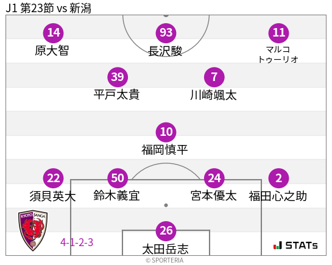The height and width of the screenshot is (265, 332).
Task: Select player name マルコ トゥーリオ
Action: coord(278,54)
